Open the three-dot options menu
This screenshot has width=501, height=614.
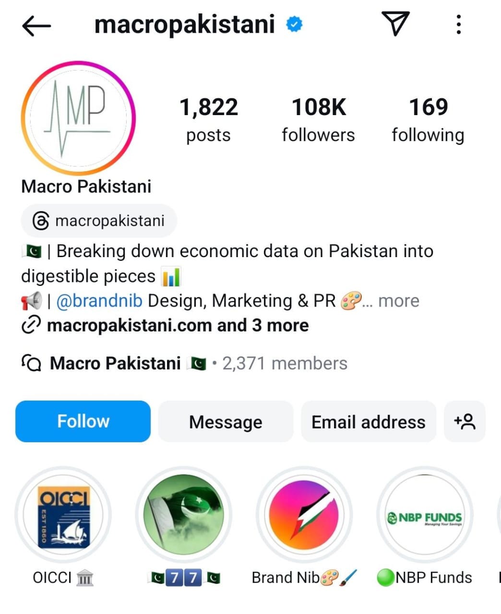click(x=458, y=24)
